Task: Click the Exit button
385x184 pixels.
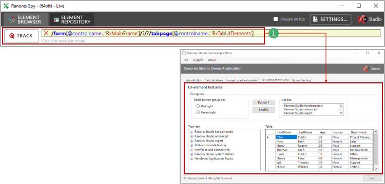Action: click(x=372, y=178)
